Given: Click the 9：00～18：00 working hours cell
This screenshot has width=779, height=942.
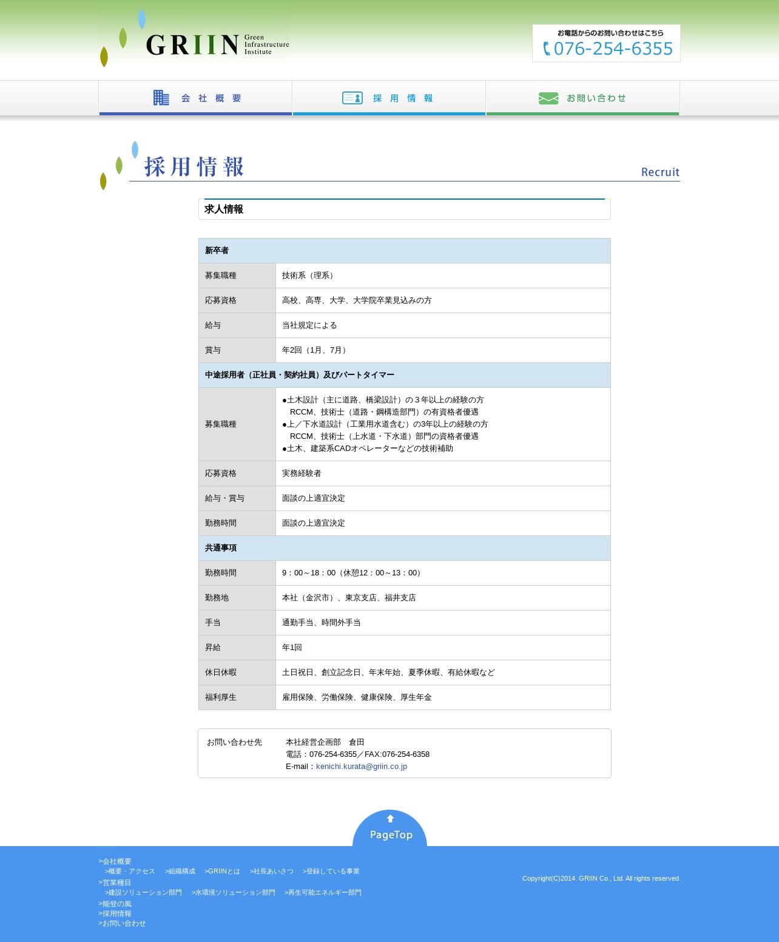Looking at the screenshot, I should click(443, 573).
